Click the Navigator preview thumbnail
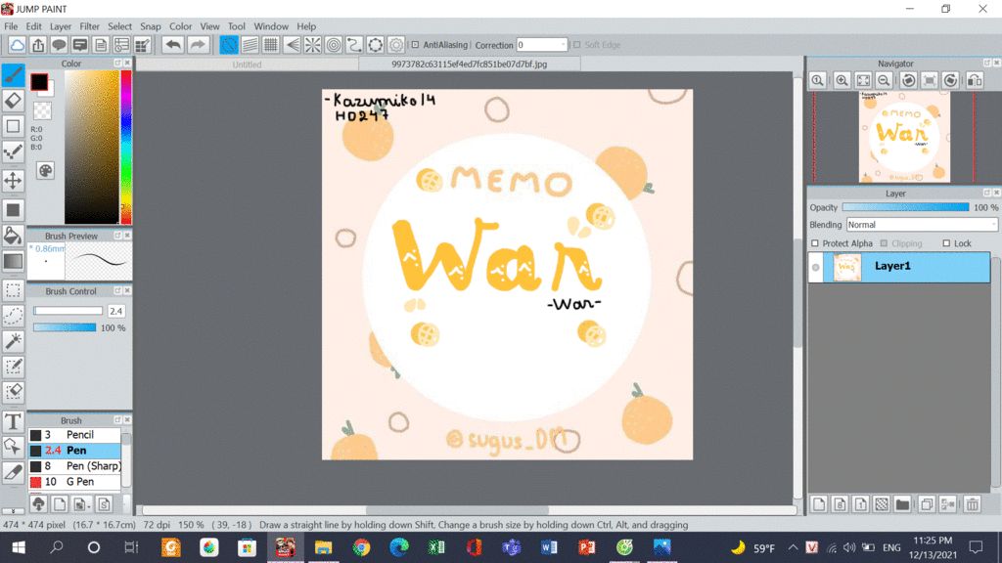This screenshot has height=563, width=1002. [x=904, y=137]
